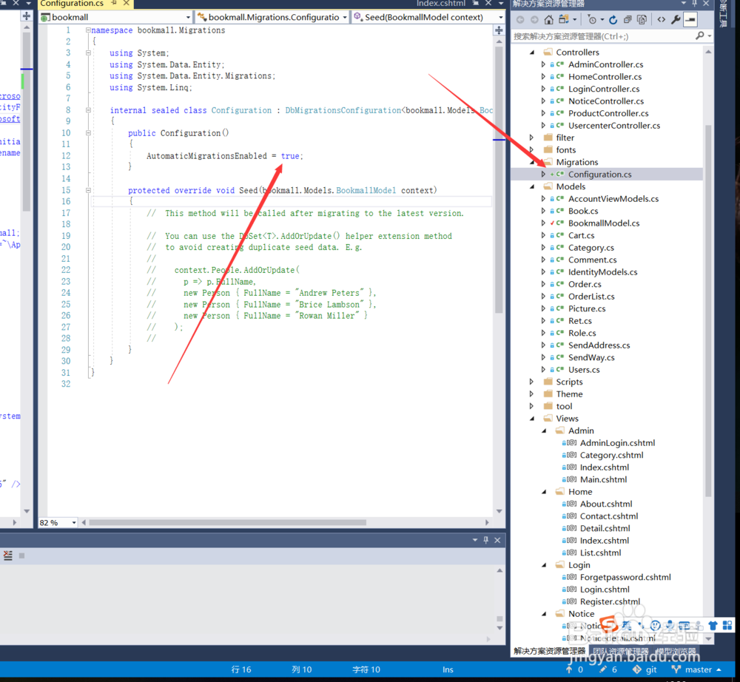Open the 82 % zoom dropdown
Viewport: 740px width, 682px height.
74,522
